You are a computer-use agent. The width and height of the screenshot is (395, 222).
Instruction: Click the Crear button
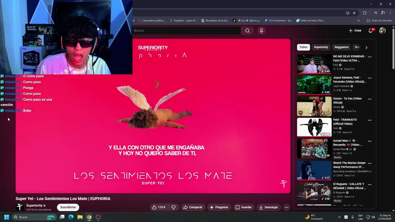(355, 31)
